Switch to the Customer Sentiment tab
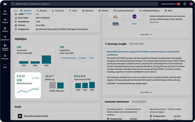The image size is (195, 122). [x=124, y=11]
